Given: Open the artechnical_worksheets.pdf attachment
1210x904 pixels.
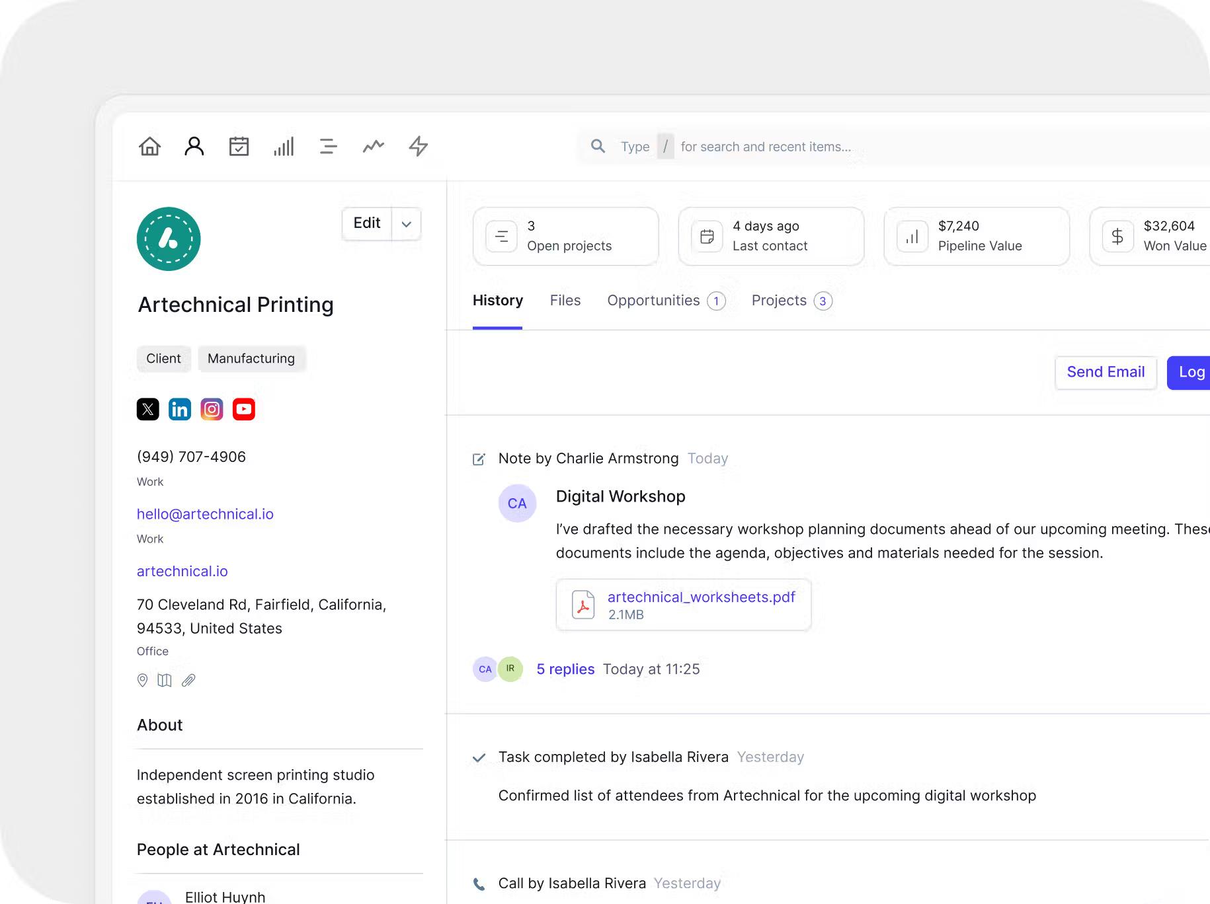Looking at the screenshot, I should point(684,605).
